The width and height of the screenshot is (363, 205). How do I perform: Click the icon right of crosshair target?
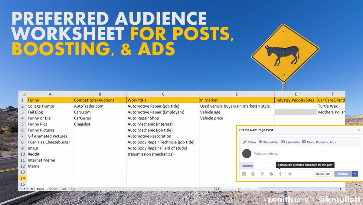coord(290,174)
